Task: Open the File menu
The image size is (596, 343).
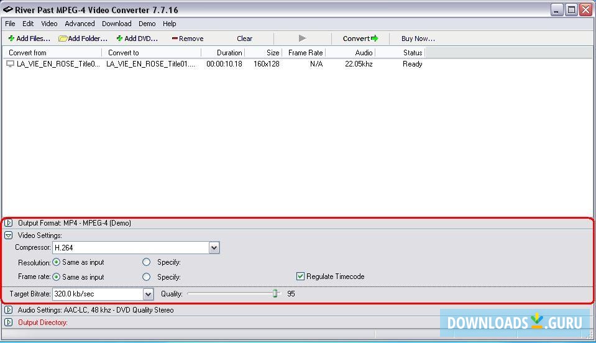Action: pos(10,24)
